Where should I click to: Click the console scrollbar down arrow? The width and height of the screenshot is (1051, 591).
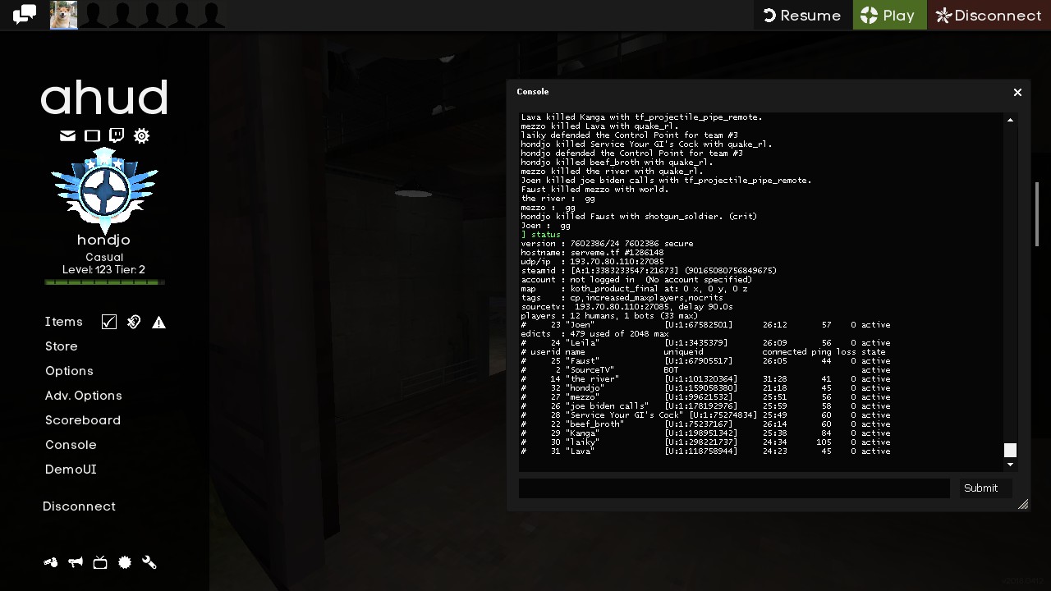click(1010, 465)
